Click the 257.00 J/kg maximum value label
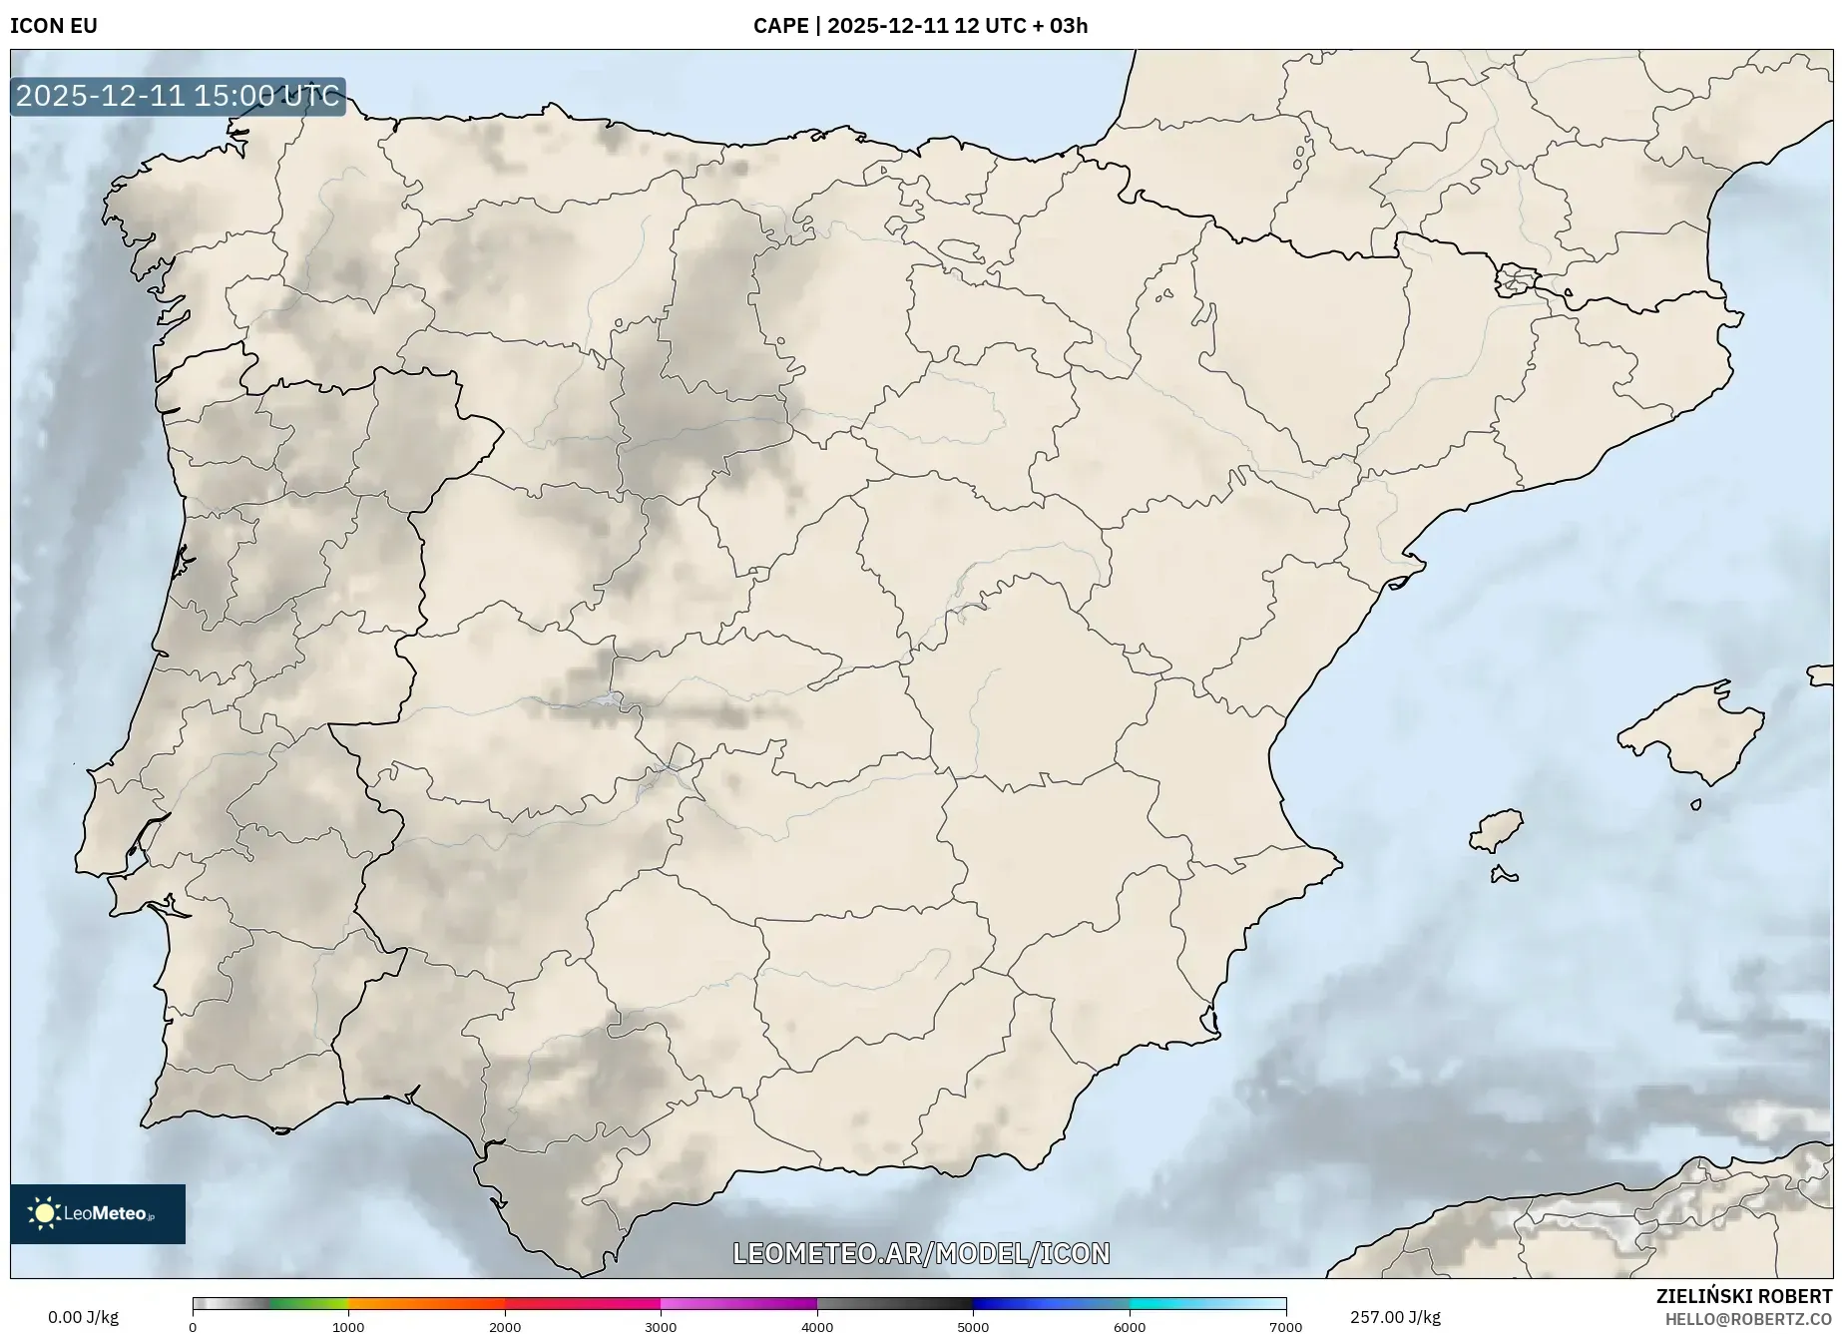Screen dimensions: 1842x1334 tap(1395, 1317)
